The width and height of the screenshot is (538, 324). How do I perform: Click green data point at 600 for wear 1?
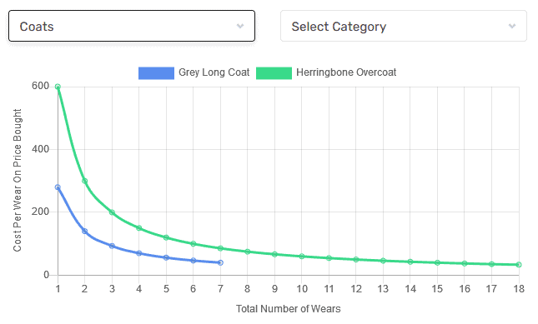(58, 87)
